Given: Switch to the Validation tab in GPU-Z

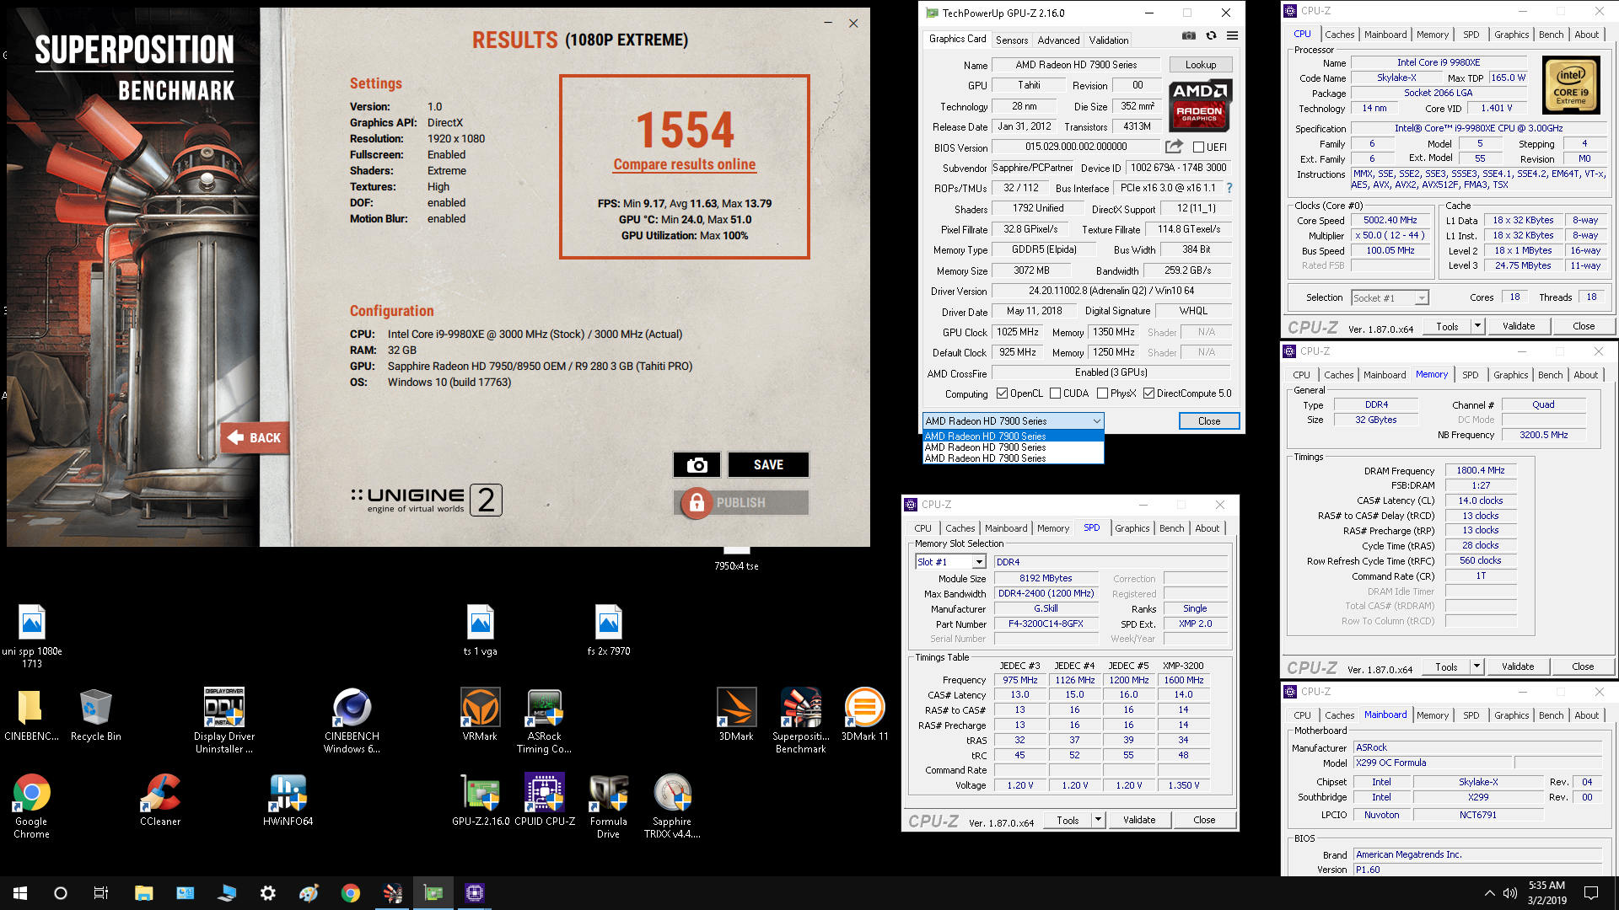Looking at the screenshot, I should point(1109,40).
